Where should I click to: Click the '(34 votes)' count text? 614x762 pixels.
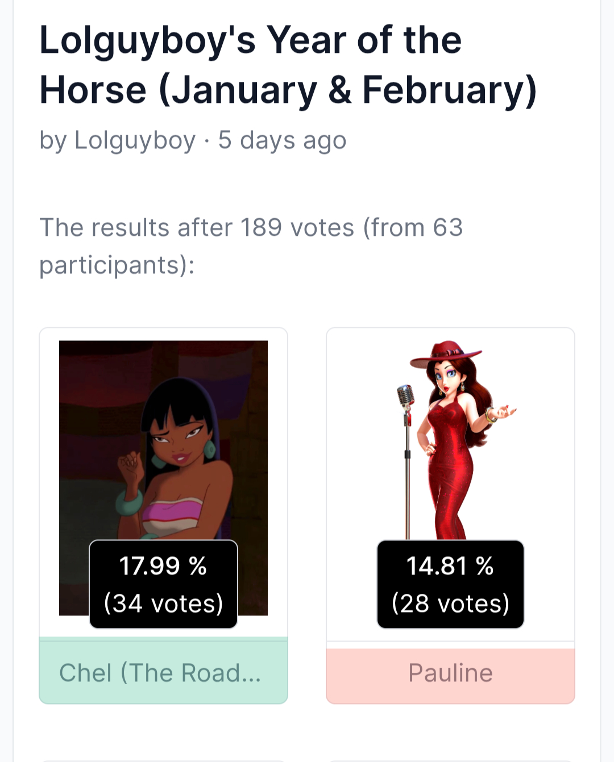click(x=163, y=603)
